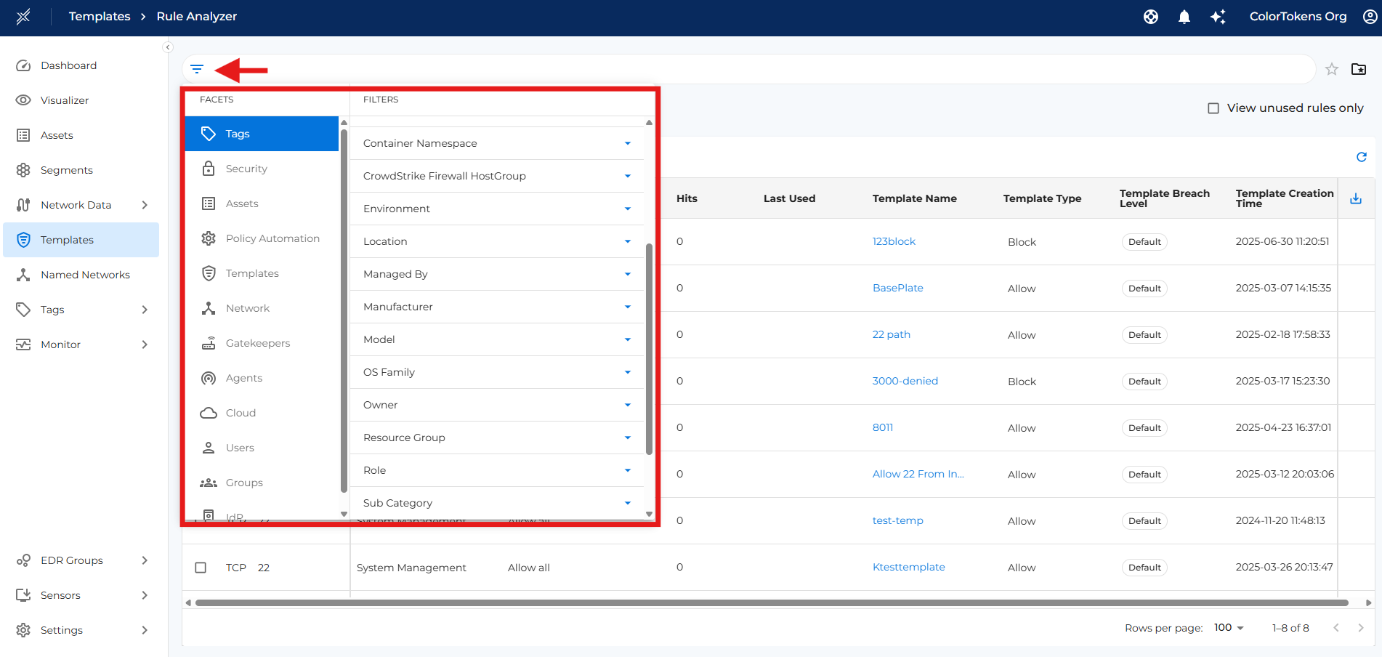Select the Security facet

(x=246, y=169)
